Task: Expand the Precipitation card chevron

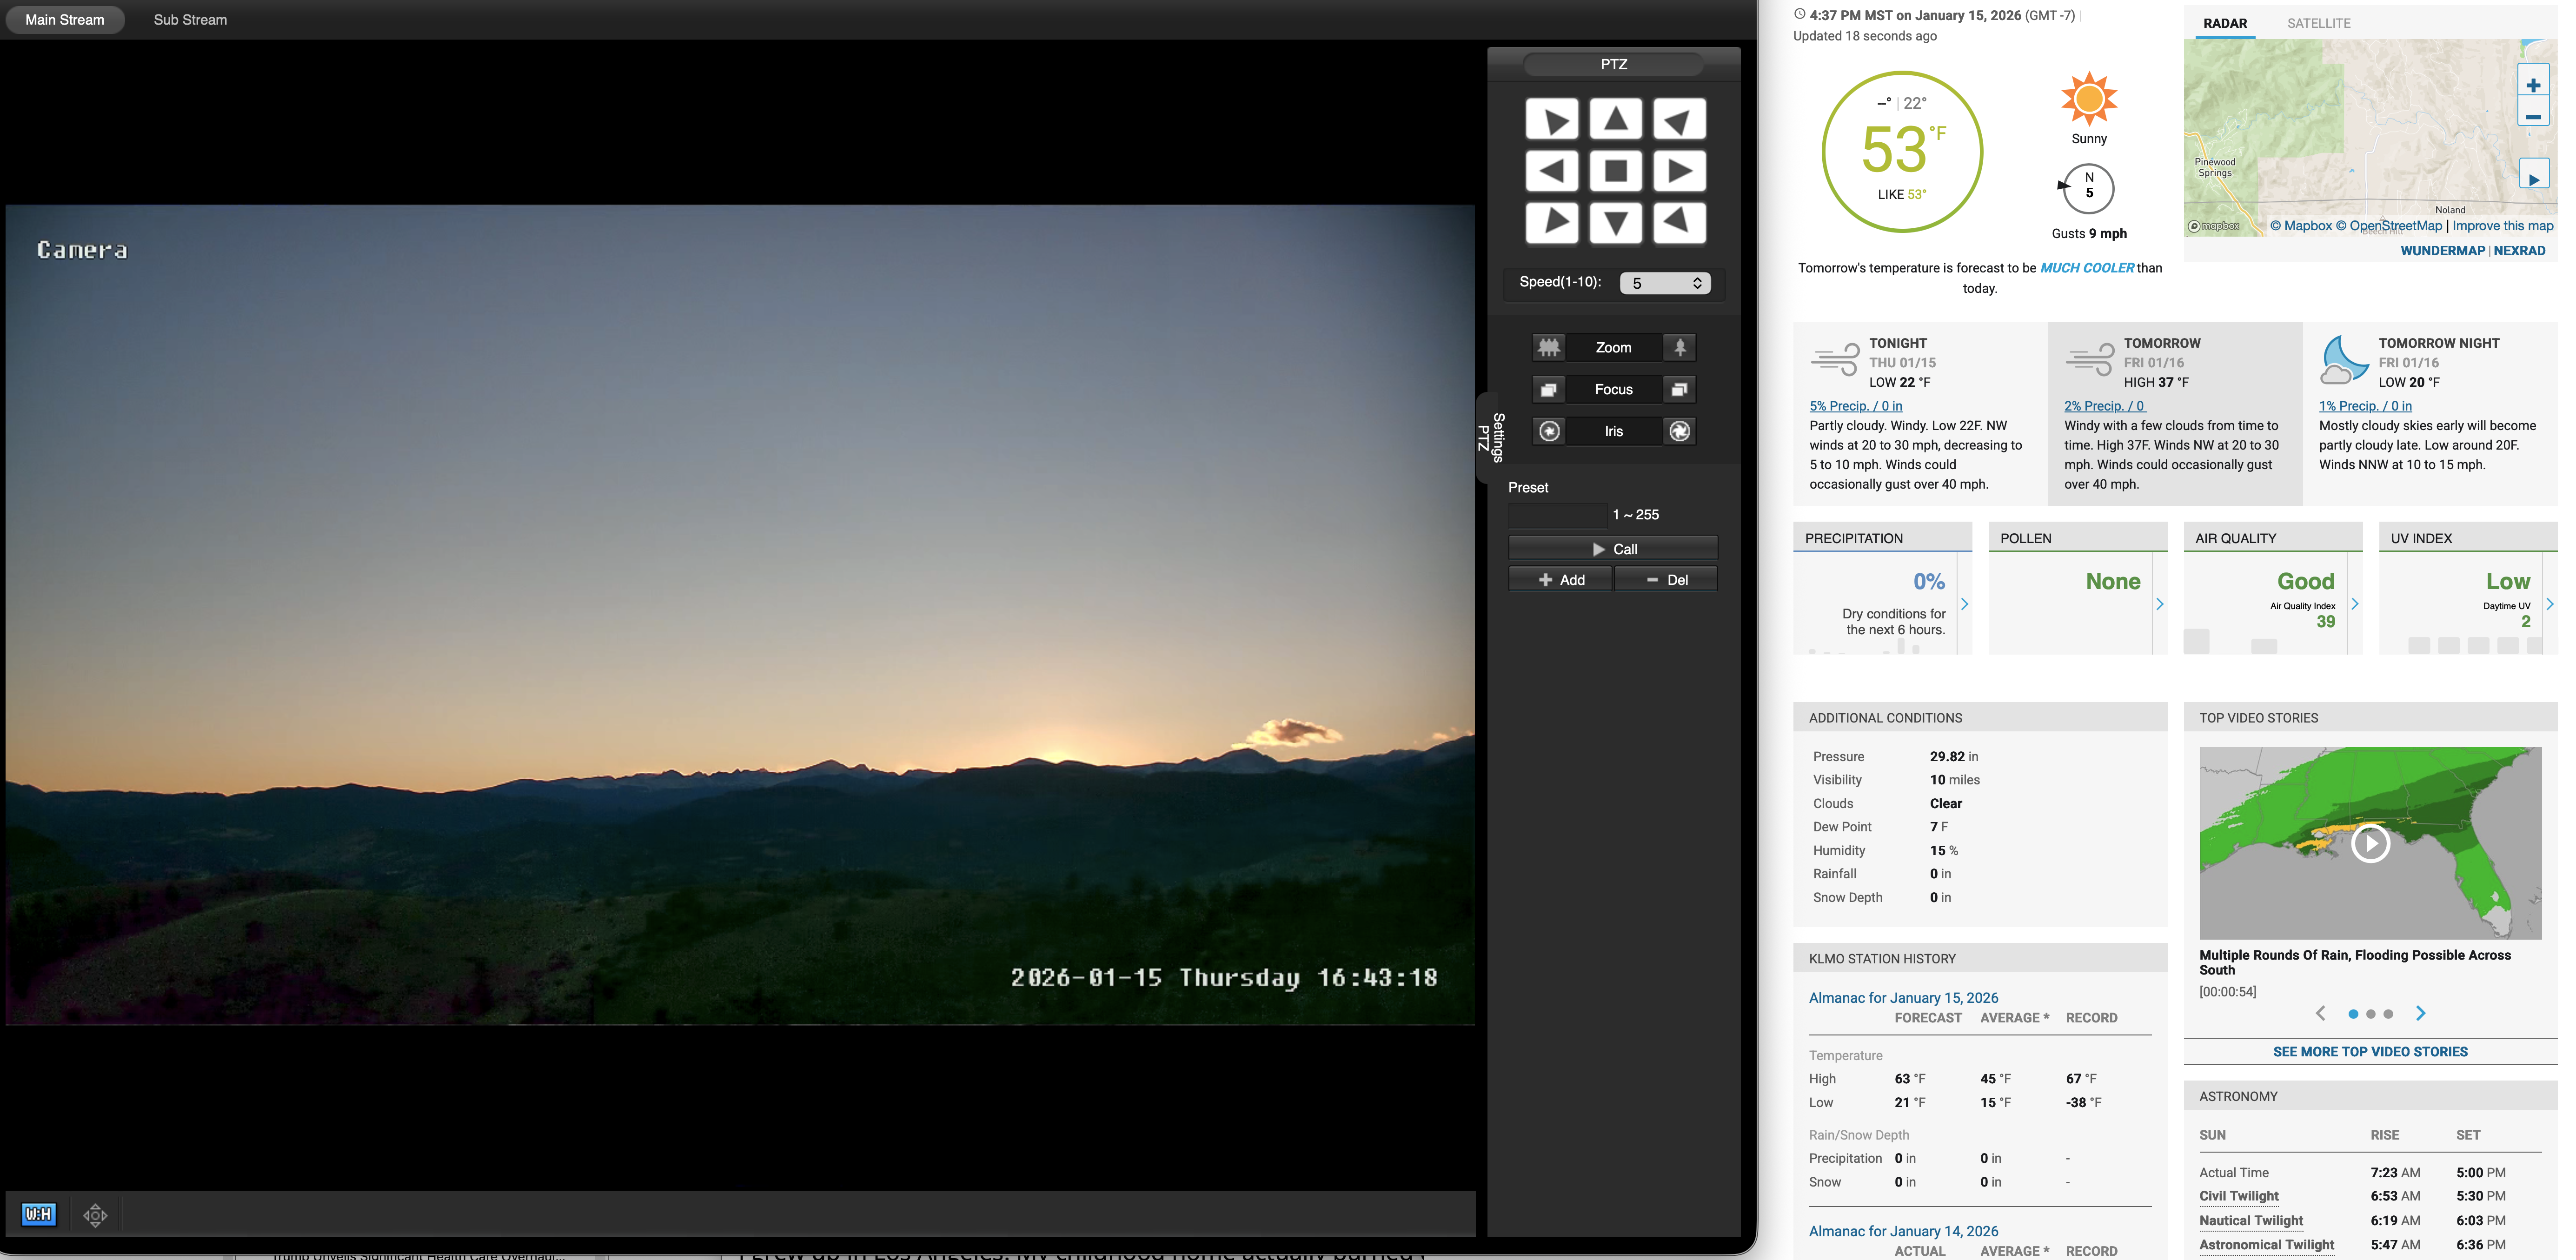Action: coord(1965,604)
